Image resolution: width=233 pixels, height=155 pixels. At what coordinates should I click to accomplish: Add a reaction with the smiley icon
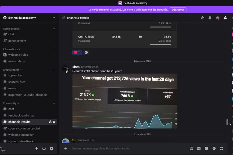pos(86,52)
